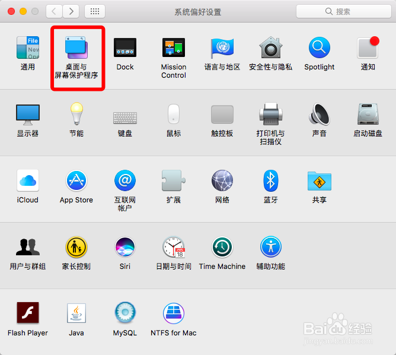
Task: Click the show-all grid button
Action: (x=95, y=11)
